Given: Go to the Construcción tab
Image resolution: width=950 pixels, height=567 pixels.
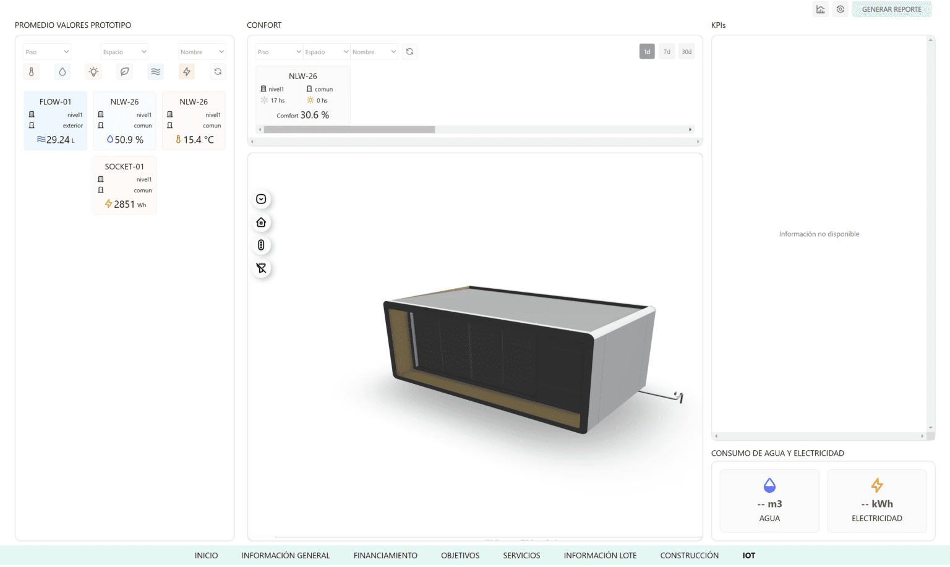Looking at the screenshot, I should tap(689, 556).
